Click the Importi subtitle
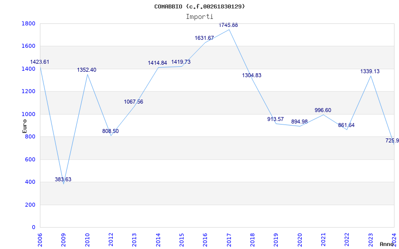Image resolution: width=399 pixels, height=249 pixels. point(199,17)
